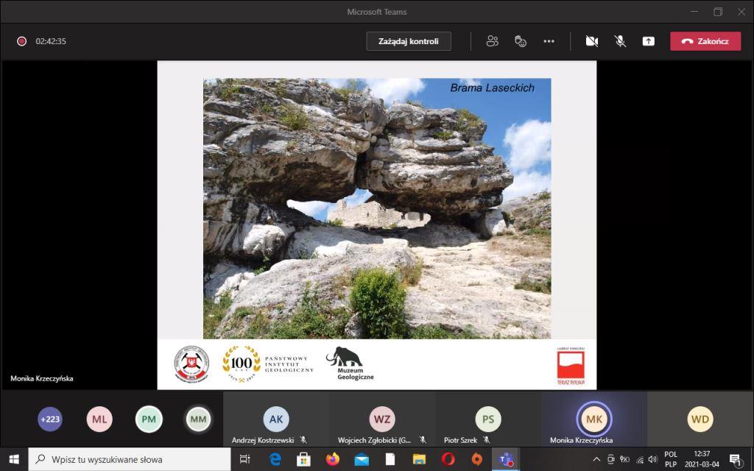
Task: End the call with Zakończ
Action: pyautogui.click(x=705, y=41)
